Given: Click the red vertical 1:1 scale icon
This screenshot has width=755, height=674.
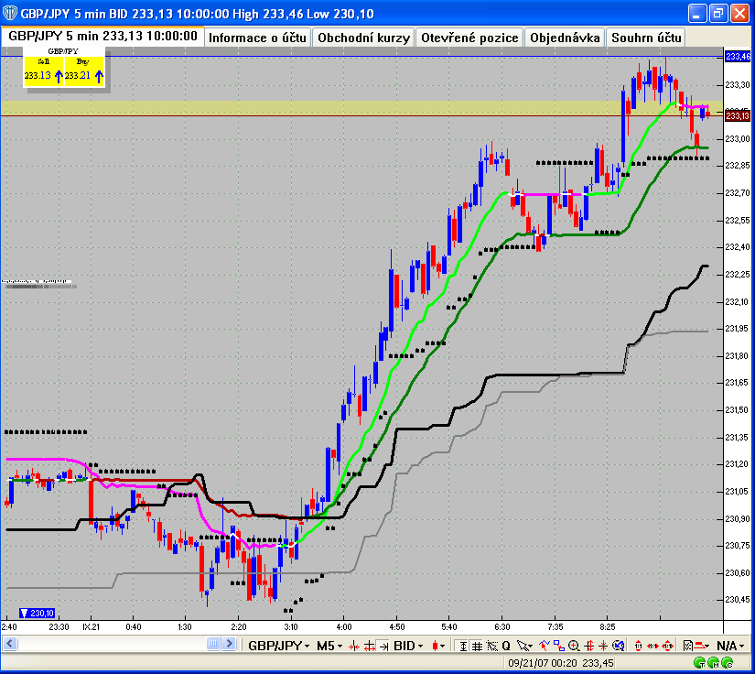Looking at the screenshot, I should coord(639,646).
